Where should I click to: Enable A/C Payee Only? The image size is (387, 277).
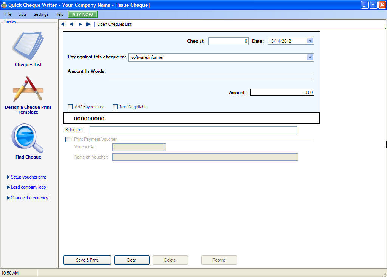click(x=70, y=106)
